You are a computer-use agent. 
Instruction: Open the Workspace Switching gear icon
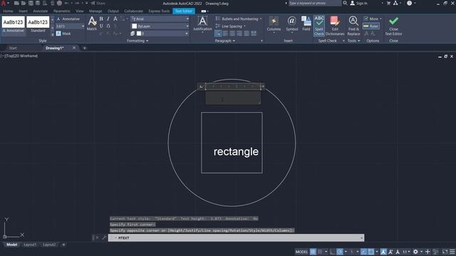415,252
